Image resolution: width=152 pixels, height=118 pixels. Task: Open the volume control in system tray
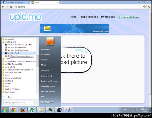pyautogui.click(x=137, y=110)
